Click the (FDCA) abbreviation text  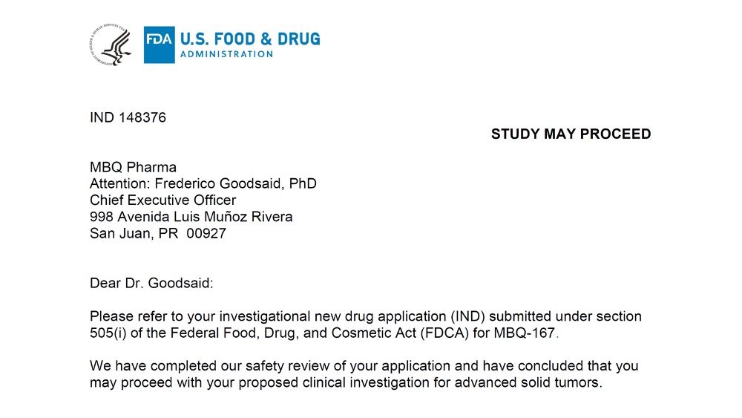coord(444,333)
